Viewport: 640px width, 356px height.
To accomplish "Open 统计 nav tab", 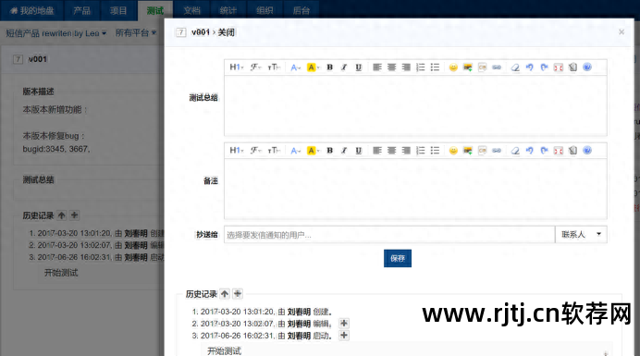I will [228, 10].
